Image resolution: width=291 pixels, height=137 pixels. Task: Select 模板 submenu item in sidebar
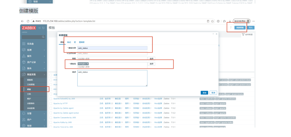click(29, 89)
